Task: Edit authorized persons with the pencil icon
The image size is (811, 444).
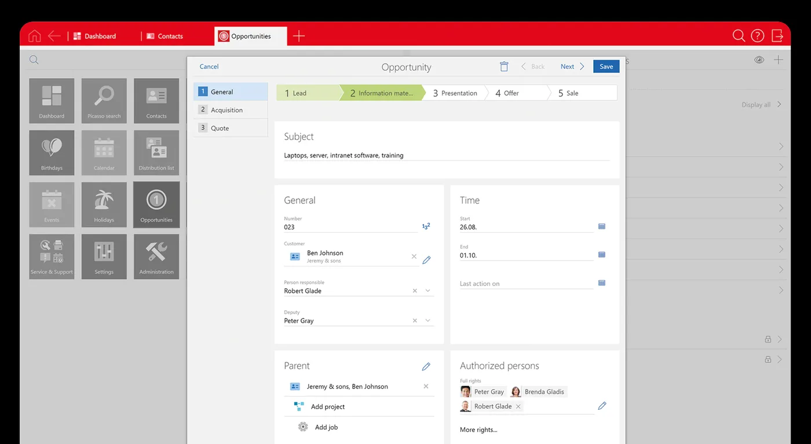Action: (x=602, y=406)
